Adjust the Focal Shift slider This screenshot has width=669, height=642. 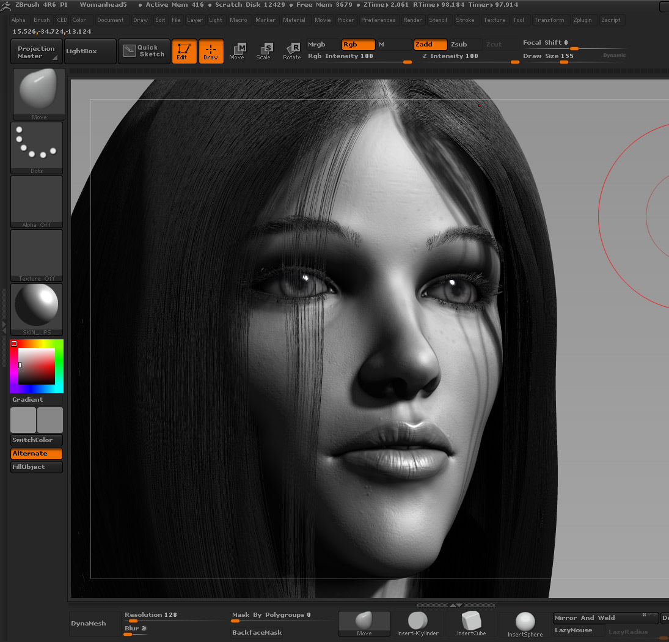pyautogui.click(x=574, y=45)
